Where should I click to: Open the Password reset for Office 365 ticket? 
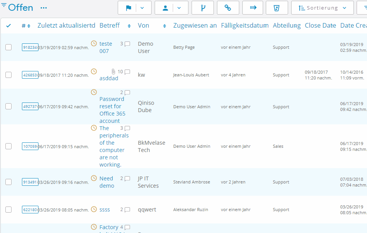pyautogui.click(x=112, y=110)
